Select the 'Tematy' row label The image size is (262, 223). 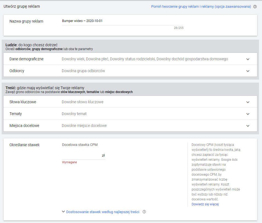pos(16,114)
